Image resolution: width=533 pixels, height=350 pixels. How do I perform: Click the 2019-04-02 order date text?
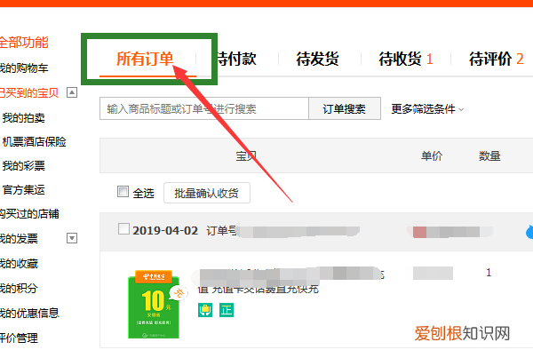point(165,230)
